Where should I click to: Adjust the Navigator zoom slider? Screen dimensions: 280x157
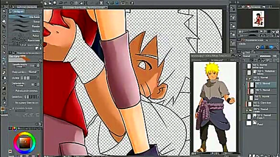251,31
